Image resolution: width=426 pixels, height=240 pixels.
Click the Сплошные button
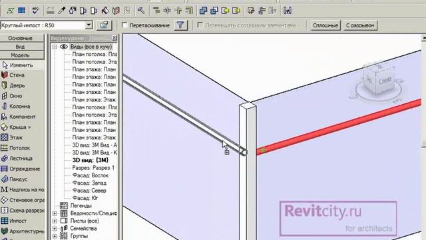(325, 25)
